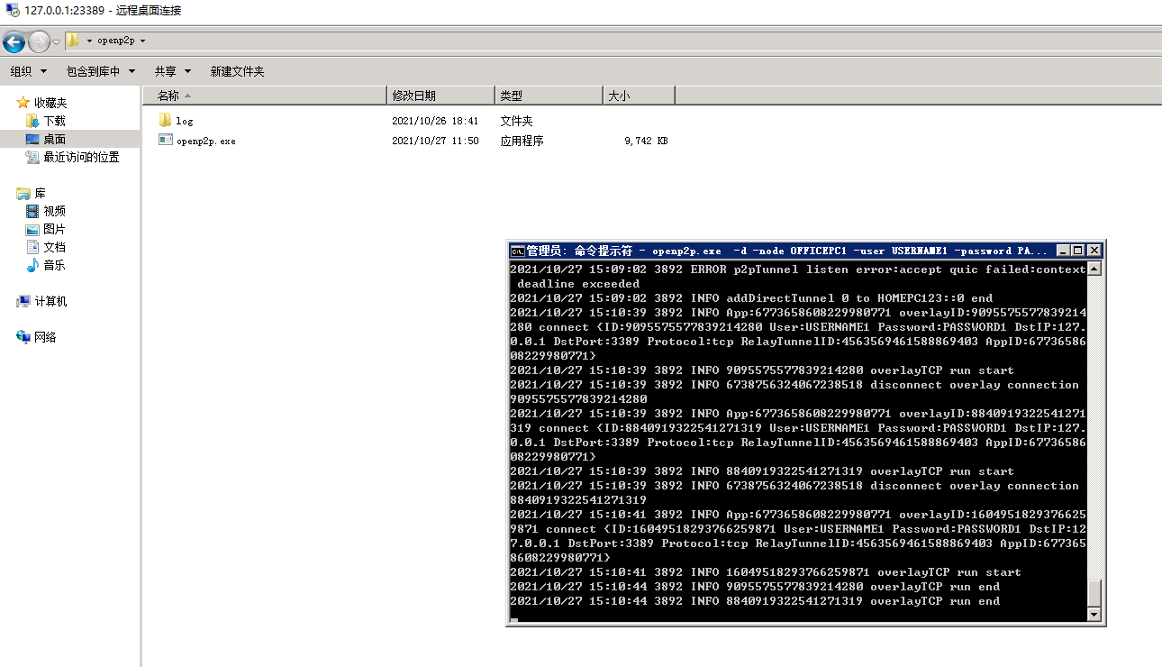This screenshot has width=1162, height=667.
Task: Select the openp2p.exe application icon
Action: coord(165,140)
